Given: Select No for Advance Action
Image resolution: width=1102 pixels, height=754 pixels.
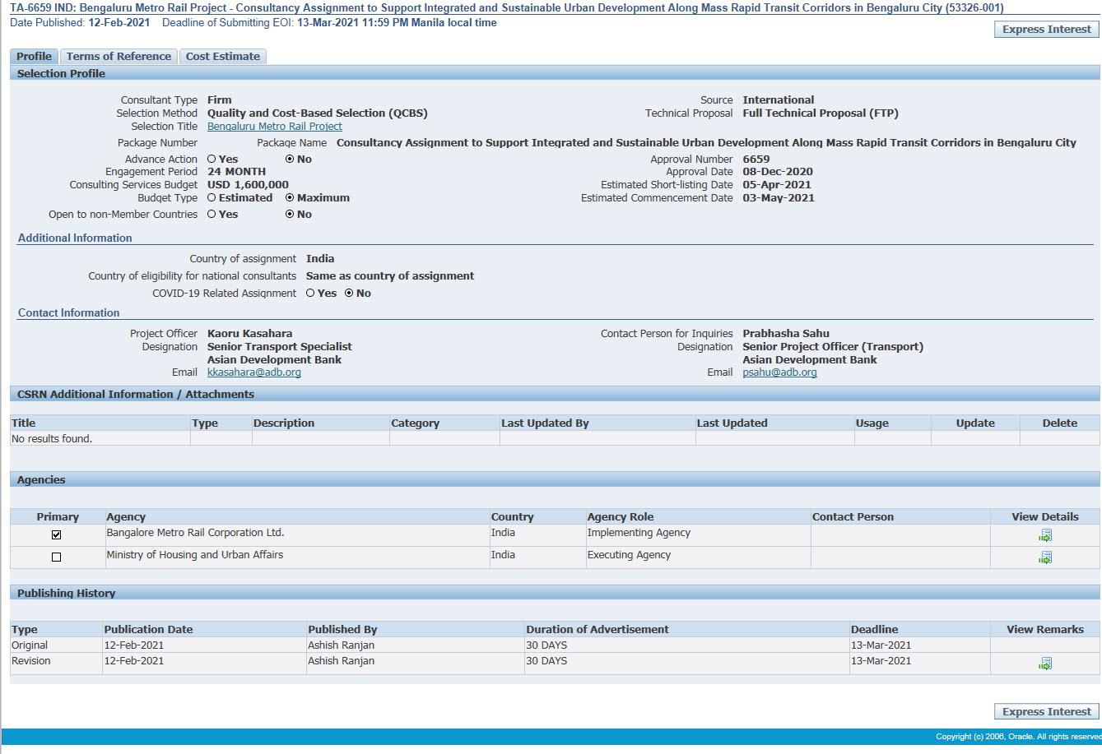Looking at the screenshot, I should pos(290,159).
